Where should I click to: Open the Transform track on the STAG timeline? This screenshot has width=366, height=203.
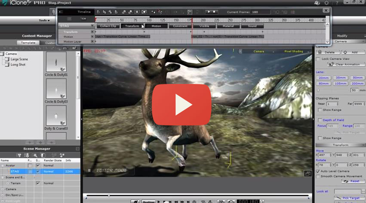(132, 26)
